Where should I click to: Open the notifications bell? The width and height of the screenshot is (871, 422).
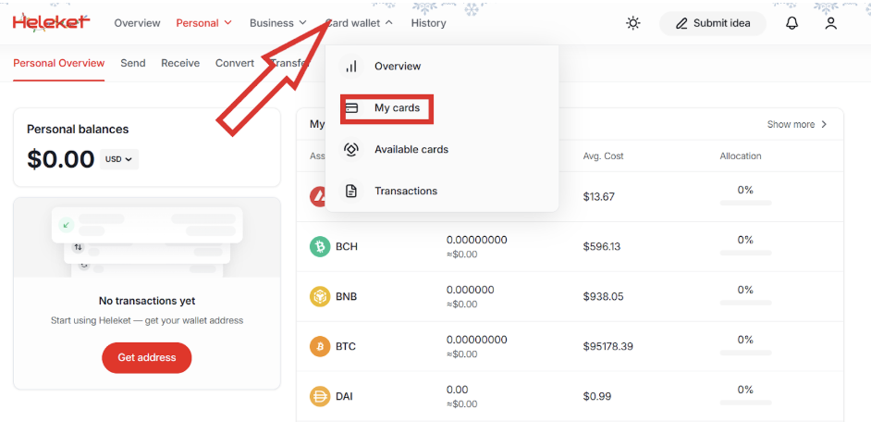tap(791, 23)
